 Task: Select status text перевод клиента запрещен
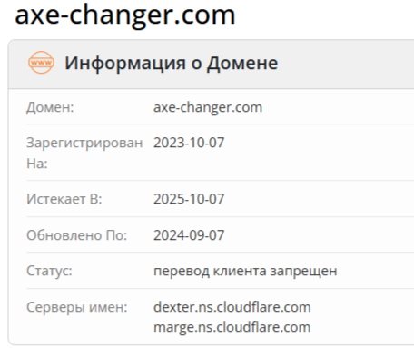pyautogui.click(x=245, y=271)
